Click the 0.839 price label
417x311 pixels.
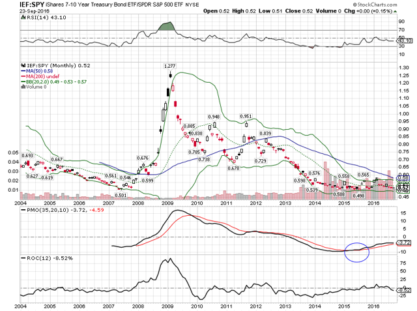265,134
